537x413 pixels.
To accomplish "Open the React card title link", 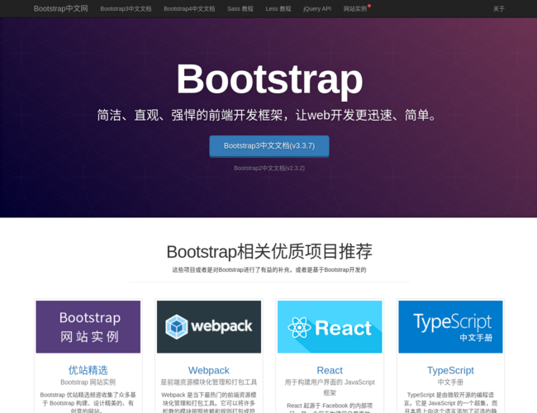I will coord(330,370).
